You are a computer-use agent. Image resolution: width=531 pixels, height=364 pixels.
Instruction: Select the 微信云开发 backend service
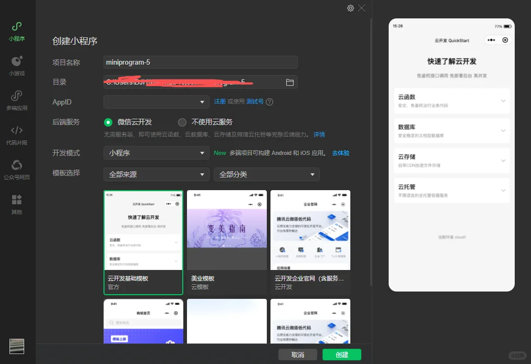click(108, 122)
